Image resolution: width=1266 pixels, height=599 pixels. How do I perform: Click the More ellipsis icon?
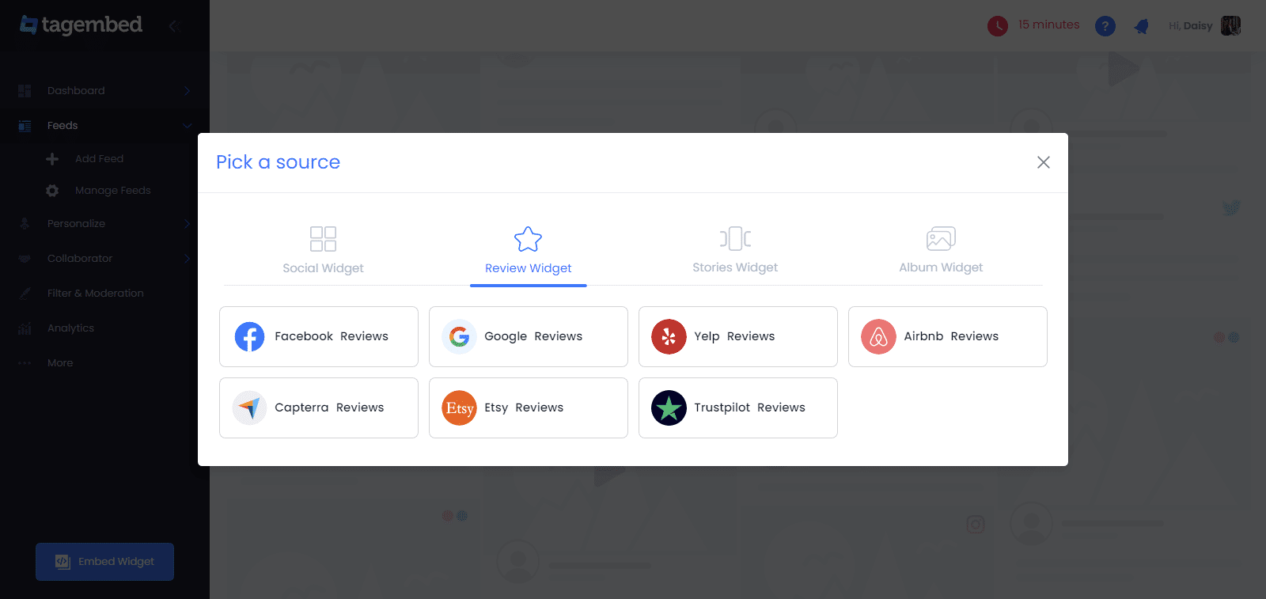[25, 363]
